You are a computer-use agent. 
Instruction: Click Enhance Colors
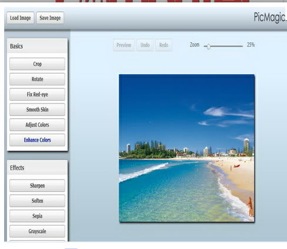[x=37, y=140]
